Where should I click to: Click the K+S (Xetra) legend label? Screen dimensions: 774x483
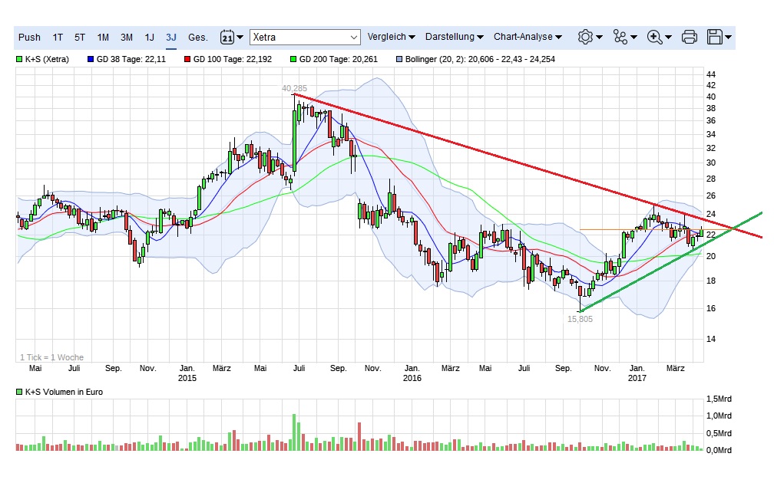pos(47,59)
